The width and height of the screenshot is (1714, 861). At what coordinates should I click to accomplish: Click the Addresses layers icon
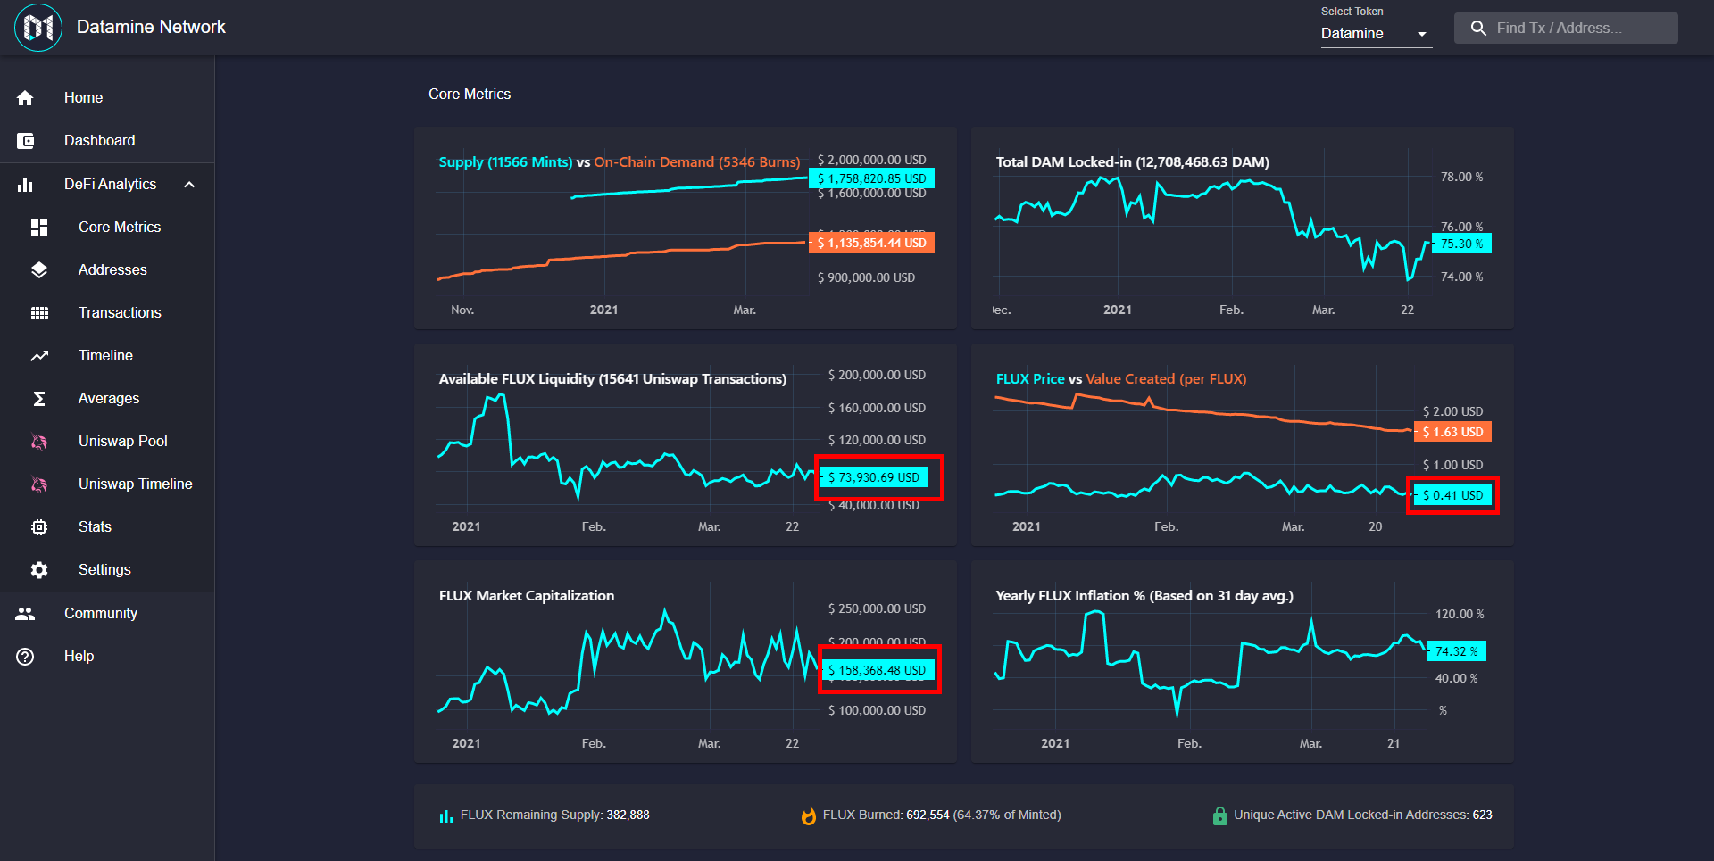[39, 270]
